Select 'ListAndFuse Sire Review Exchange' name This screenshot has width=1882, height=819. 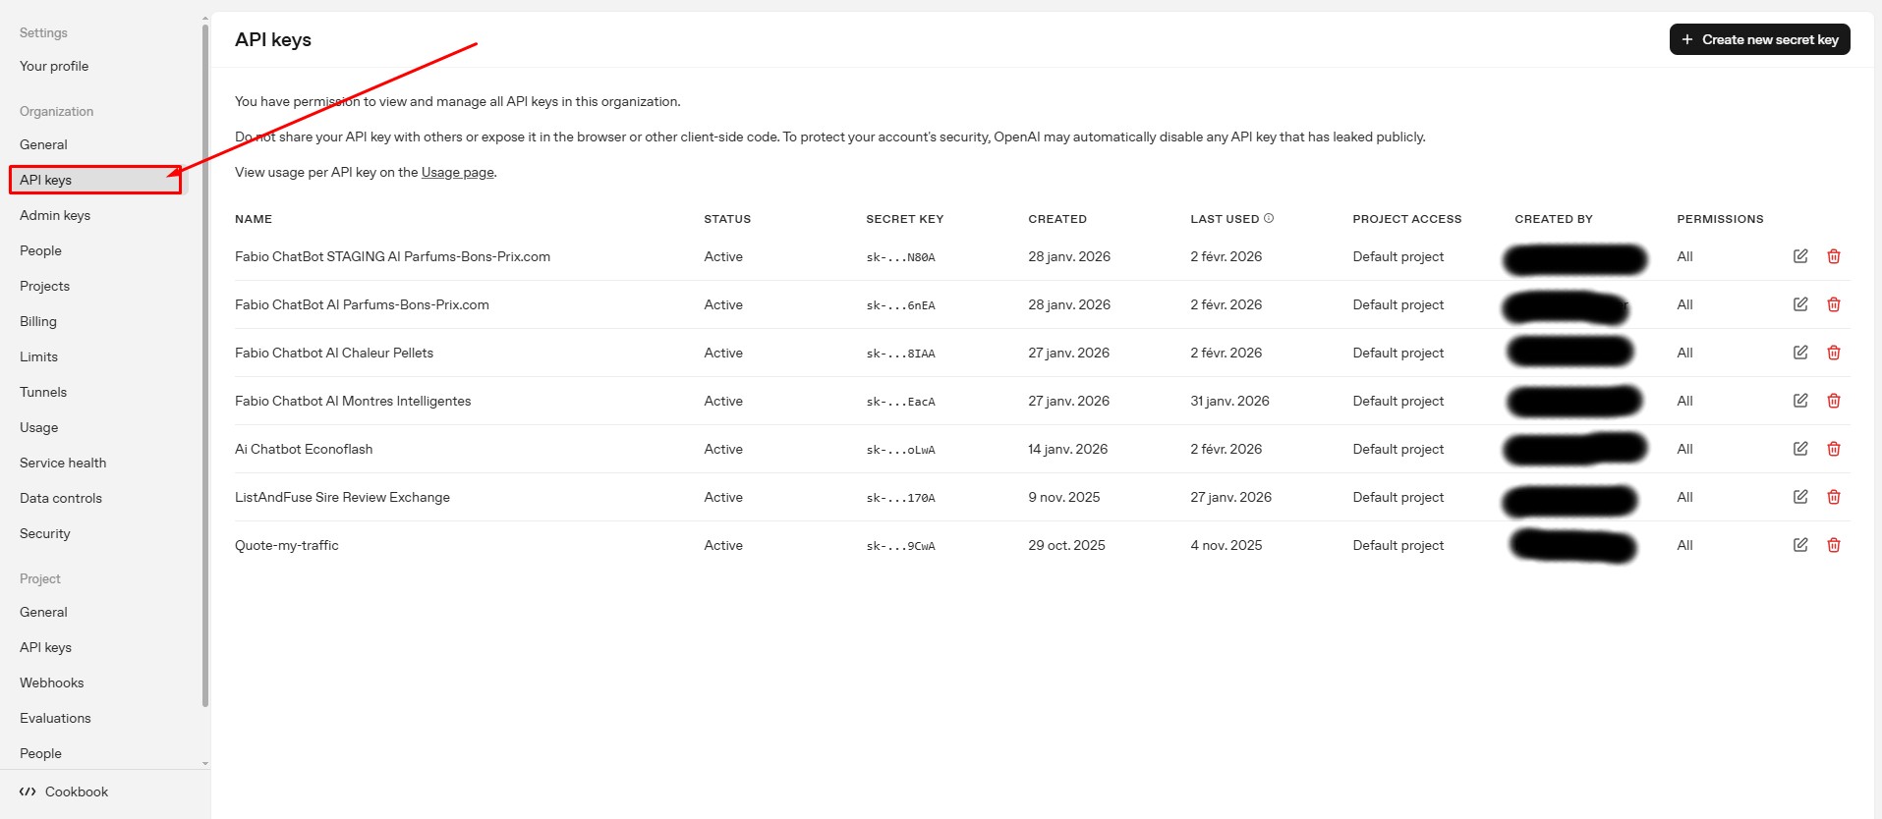pyautogui.click(x=342, y=497)
